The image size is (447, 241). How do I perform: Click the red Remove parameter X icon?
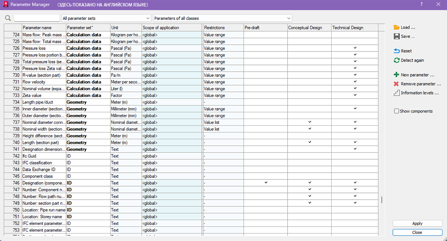click(x=396, y=84)
